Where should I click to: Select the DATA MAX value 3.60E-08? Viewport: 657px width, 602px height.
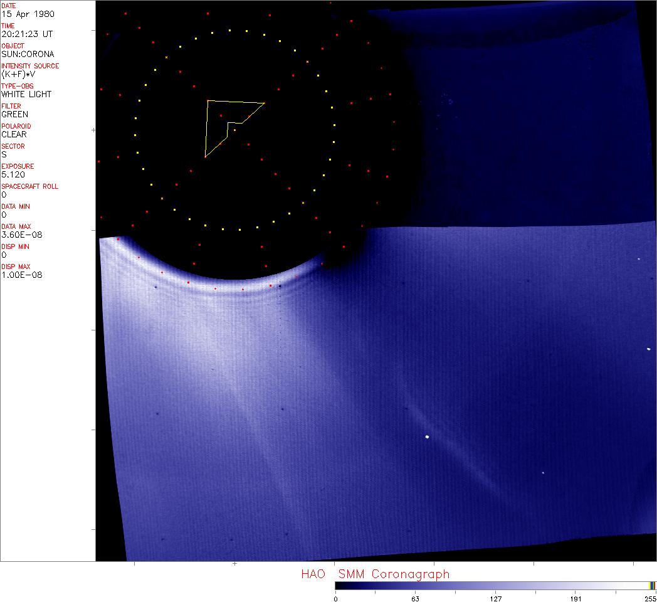20,235
